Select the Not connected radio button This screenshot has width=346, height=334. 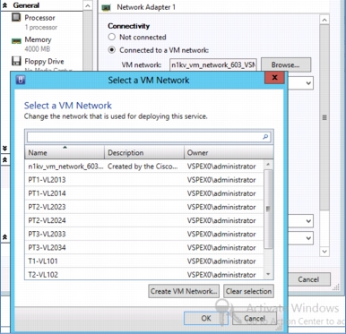[111, 37]
